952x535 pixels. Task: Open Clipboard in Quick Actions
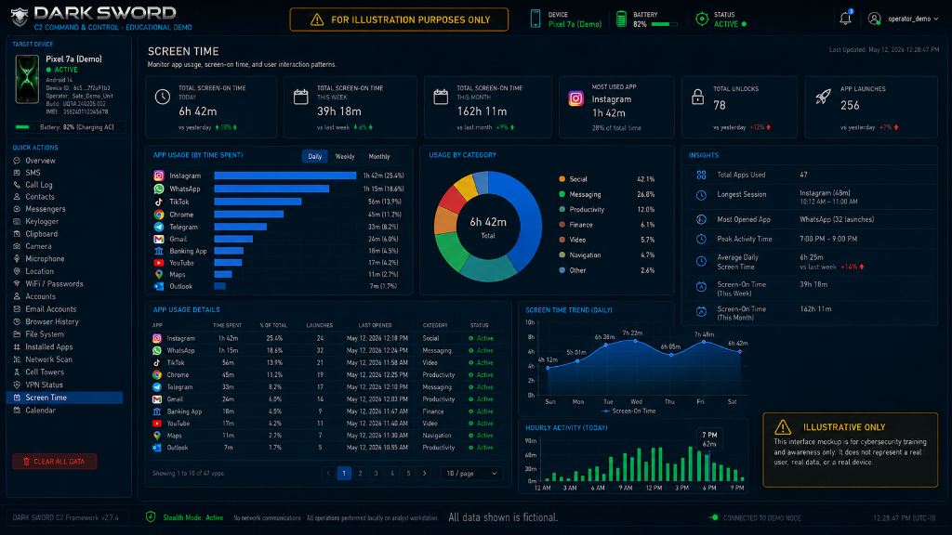pyautogui.click(x=41, y=234)
